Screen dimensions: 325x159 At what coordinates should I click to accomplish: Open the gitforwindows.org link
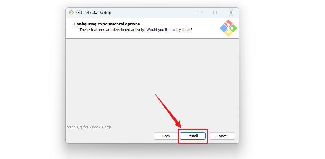click(89, 127)
